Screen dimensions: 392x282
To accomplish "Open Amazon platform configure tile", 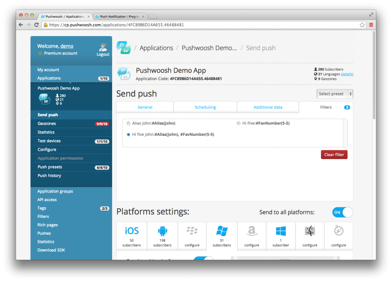I will pos(252,236).
